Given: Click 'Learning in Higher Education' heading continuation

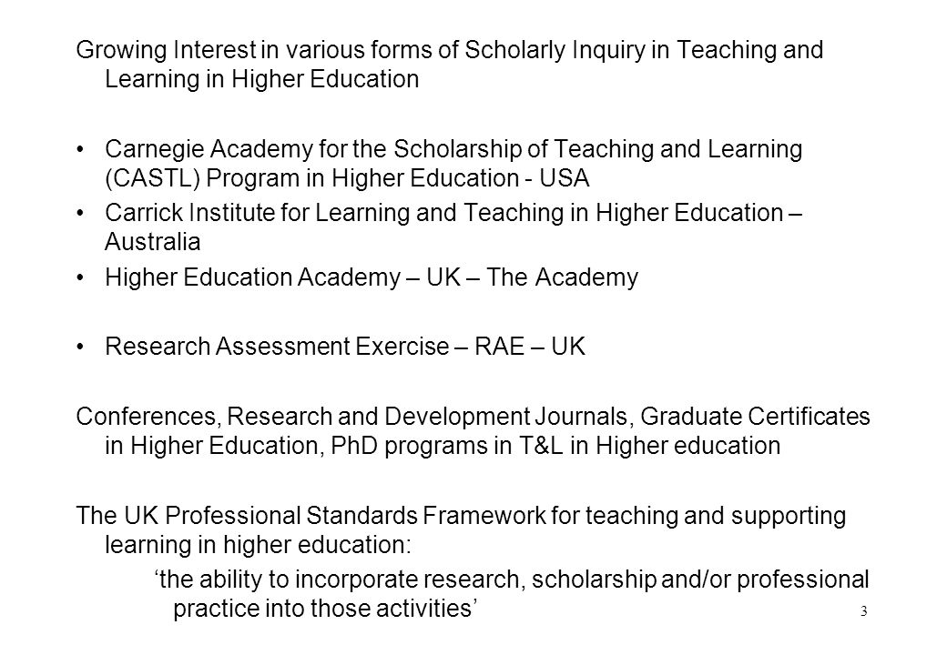Looking at the screenshot, I should (x=262, y=80).
